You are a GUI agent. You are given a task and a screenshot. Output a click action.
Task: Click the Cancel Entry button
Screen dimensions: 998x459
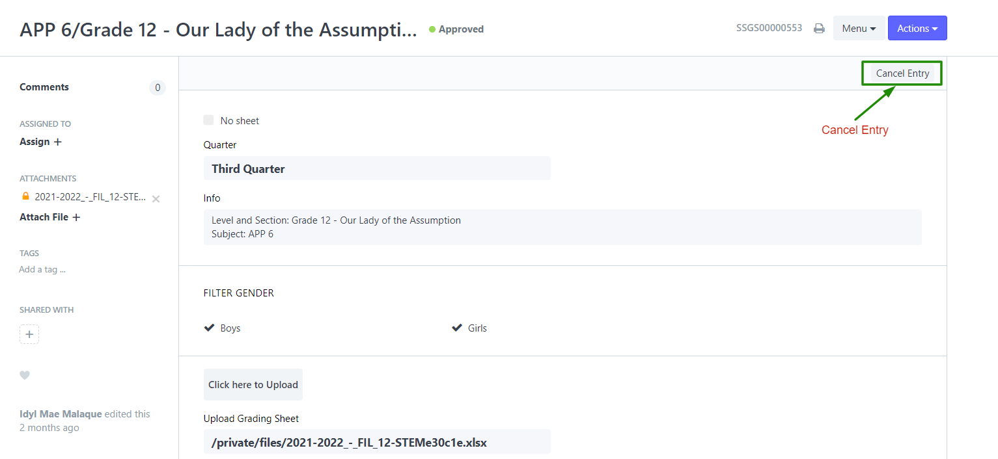pos(902,73)
